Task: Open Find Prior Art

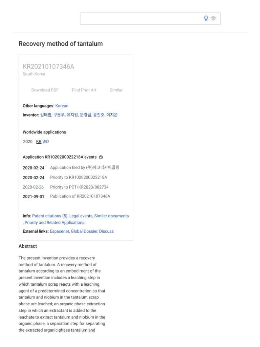Action: pyautogui.click(x=84, y=90)
